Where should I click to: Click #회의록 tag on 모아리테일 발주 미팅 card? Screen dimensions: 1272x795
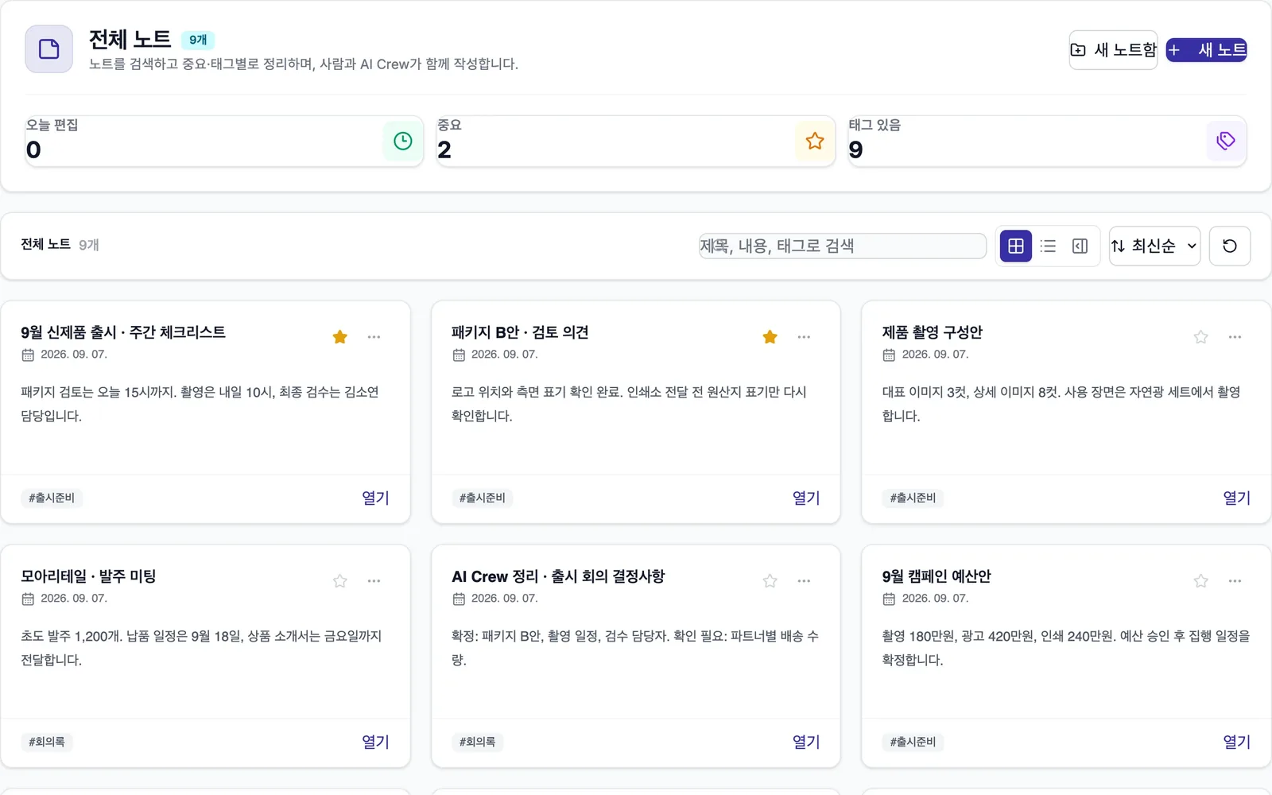(x=47, y=742)
